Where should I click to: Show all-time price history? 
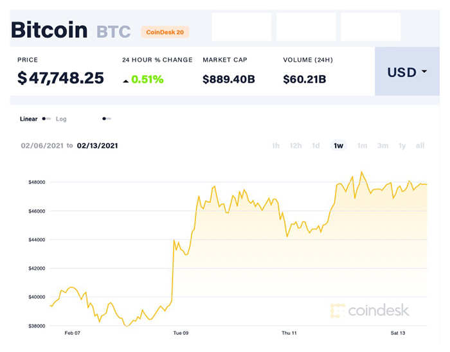pos(420,146)
